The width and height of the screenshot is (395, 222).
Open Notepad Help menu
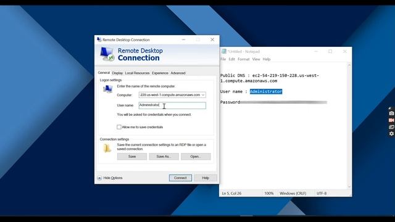[267, 59]
